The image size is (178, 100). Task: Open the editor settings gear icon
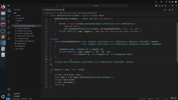coord(170,10)
